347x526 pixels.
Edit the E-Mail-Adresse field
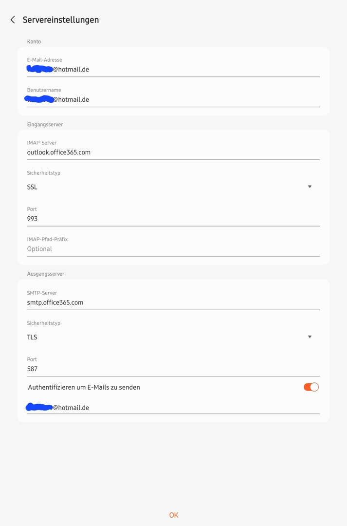click(173, 70)
